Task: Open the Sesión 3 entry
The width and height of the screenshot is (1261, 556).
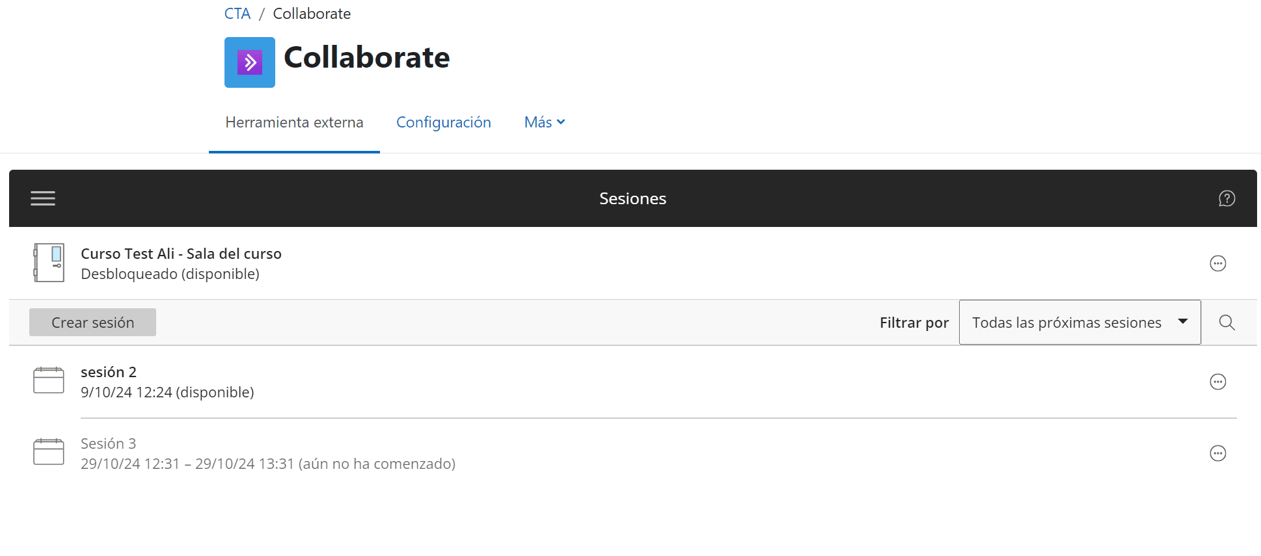Action: click(109, 443)
